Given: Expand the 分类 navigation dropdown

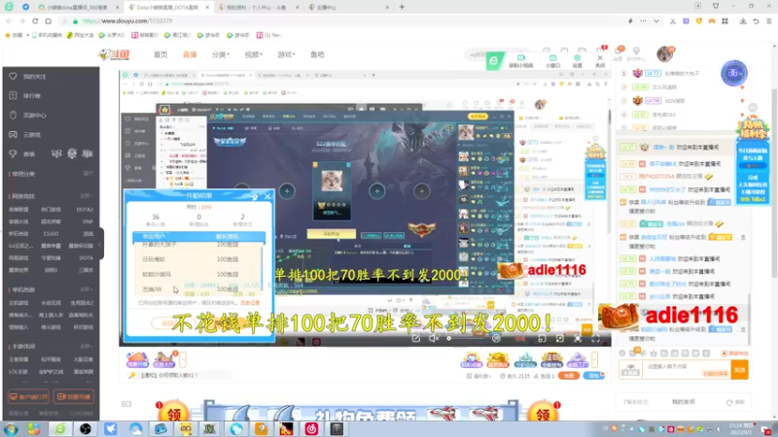Looking at the screenshot, I should [221, 54].
